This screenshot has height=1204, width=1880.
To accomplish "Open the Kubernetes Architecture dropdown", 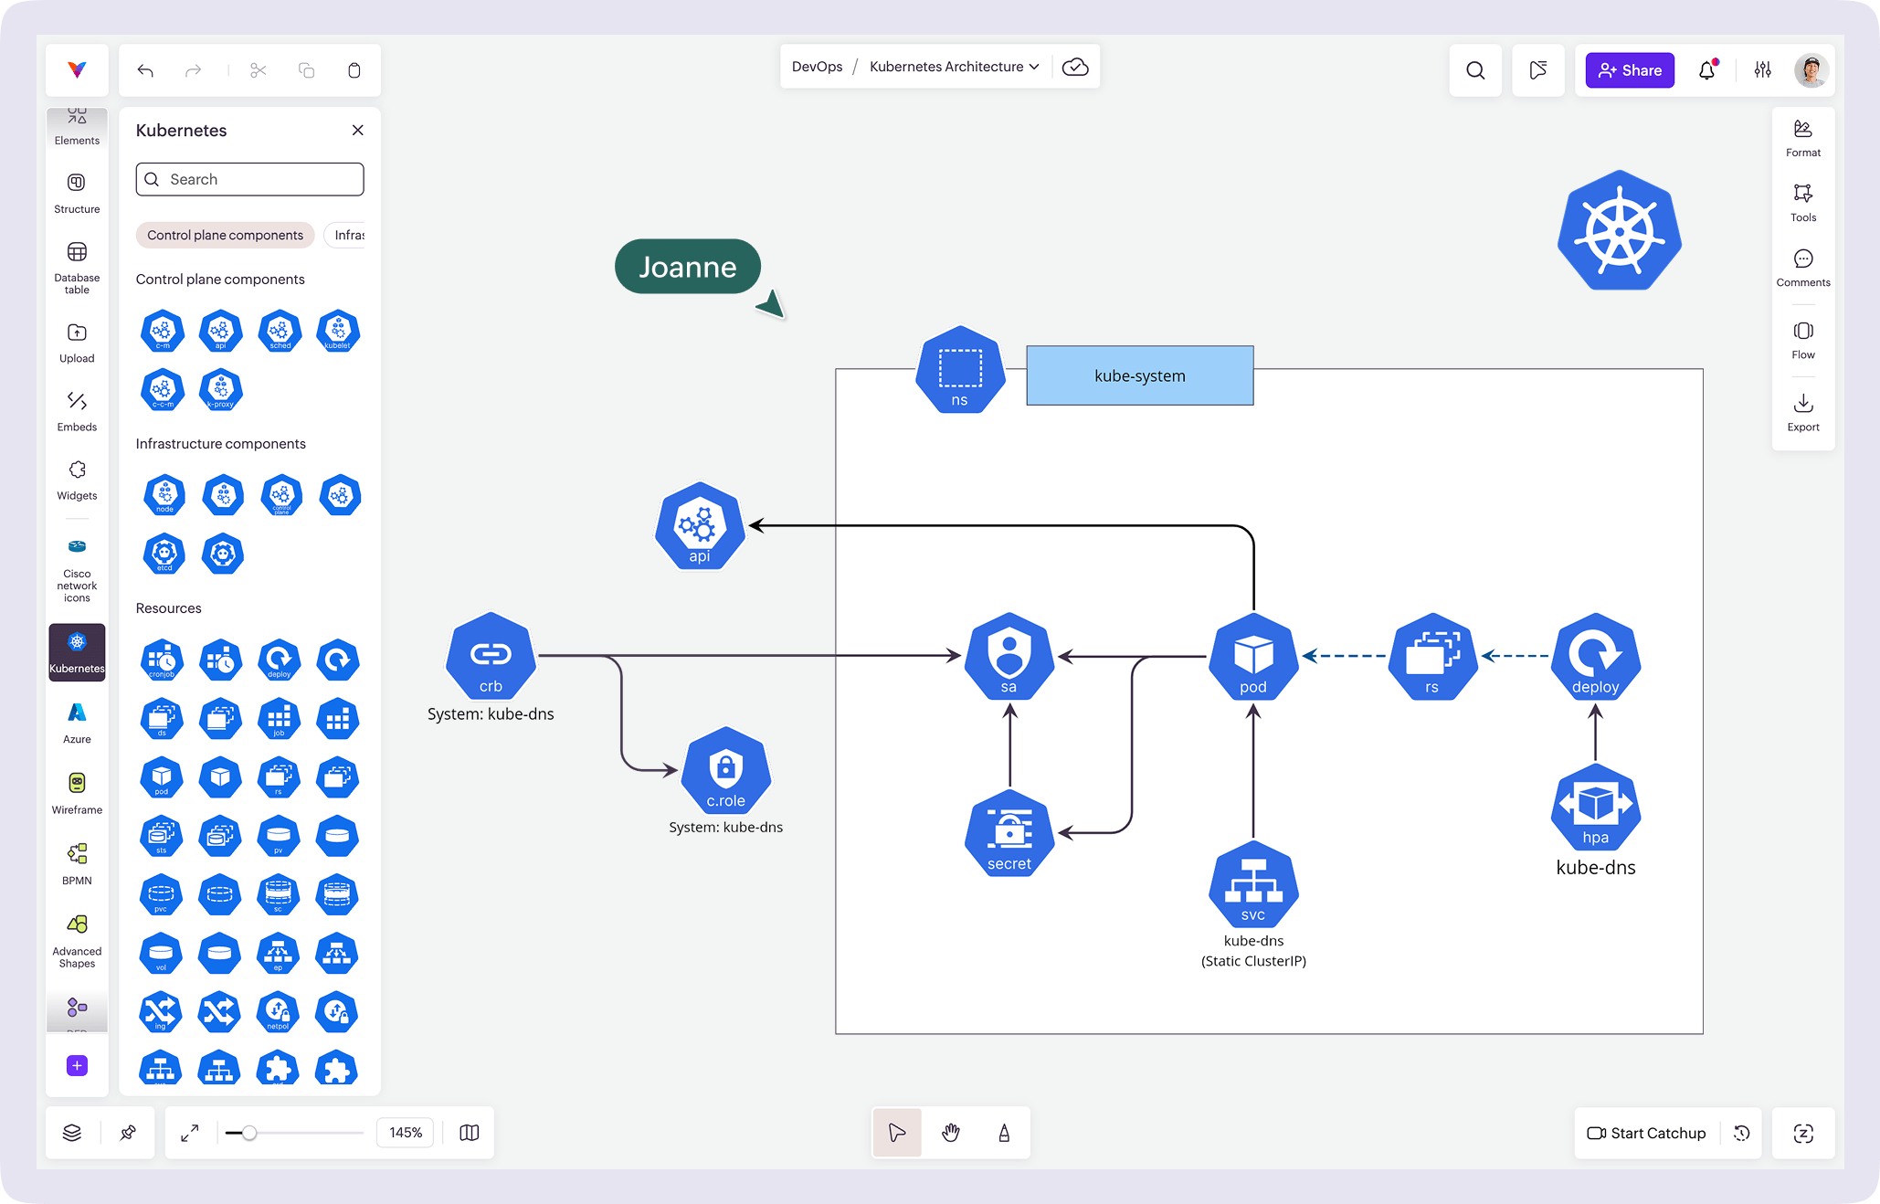I will tap(954, 67).
